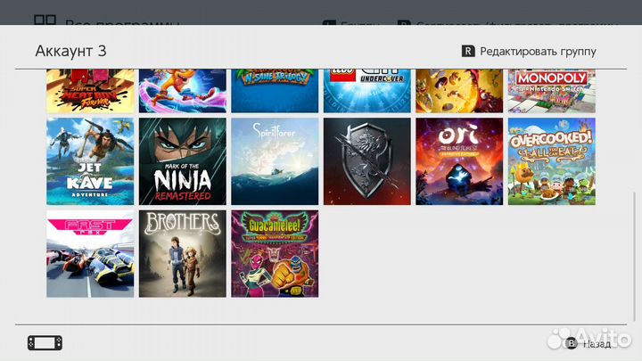Image resolution: width=642 pixels, height=361 pixels.
Task: Click the R button icon near edit group
Action: pos(468,52)
